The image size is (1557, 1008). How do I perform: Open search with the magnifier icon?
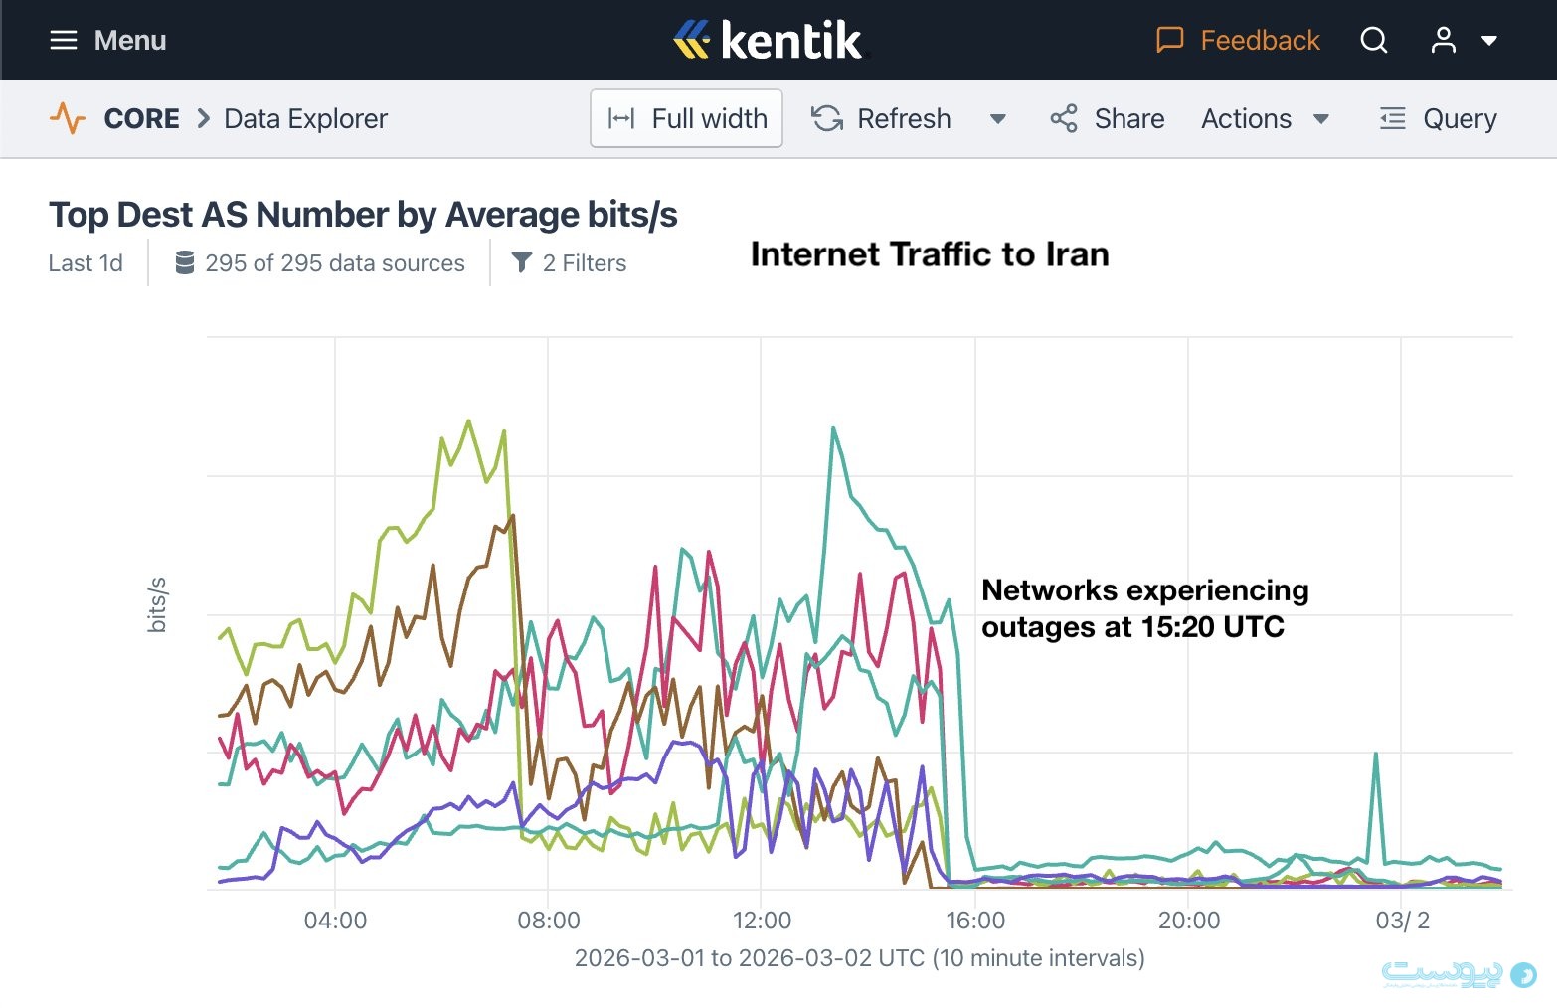1374,40
